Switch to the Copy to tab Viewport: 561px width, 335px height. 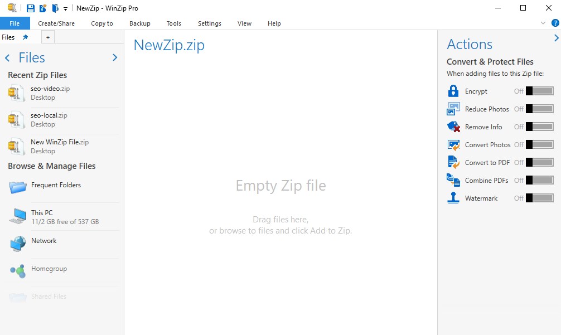(x=102, y=23)
